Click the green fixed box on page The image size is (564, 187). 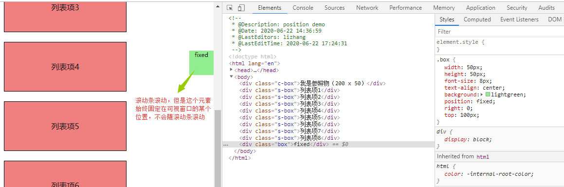(x=201, y=62)
